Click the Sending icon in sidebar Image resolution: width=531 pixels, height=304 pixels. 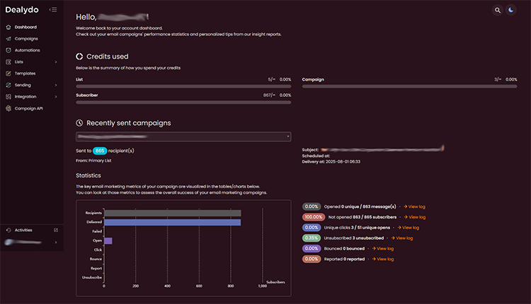pyautogui.click(x=8, y=85)
